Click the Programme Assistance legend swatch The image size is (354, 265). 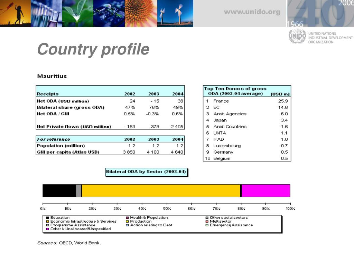pyautogui.click(x=48, y=225)
